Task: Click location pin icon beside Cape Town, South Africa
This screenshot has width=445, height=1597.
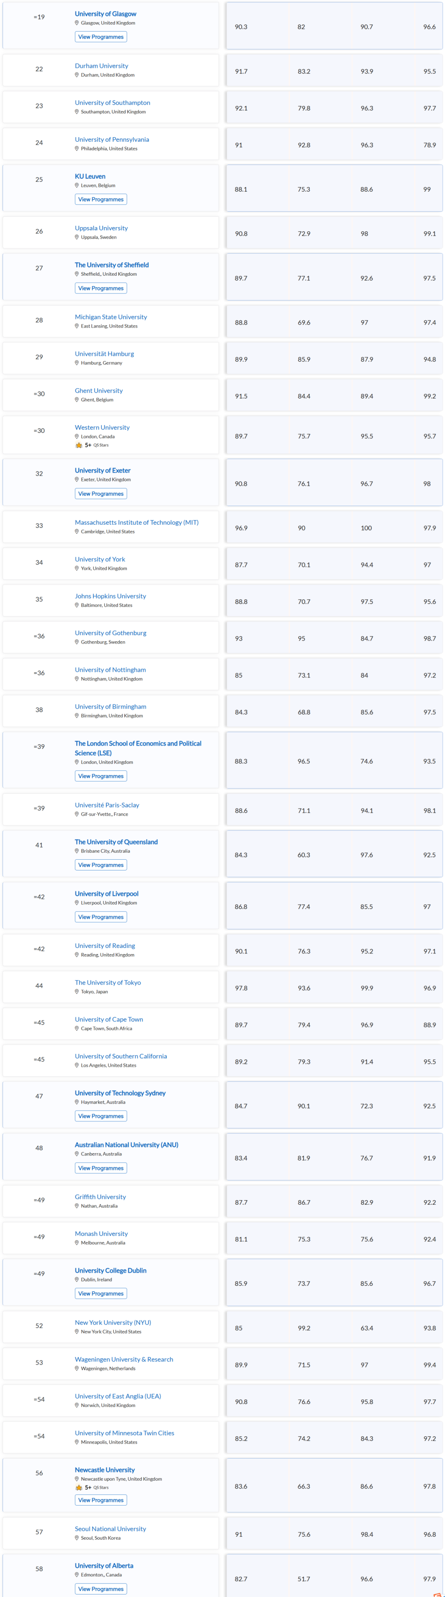Action: pos(77,1029)
